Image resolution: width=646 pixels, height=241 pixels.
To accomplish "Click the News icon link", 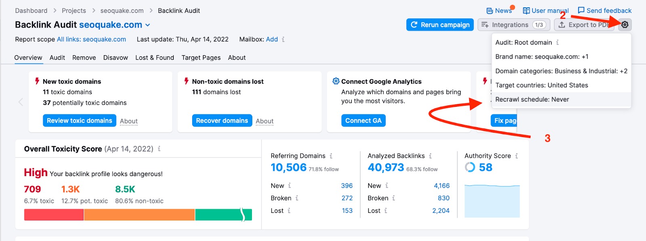I will (x=489, y=11).
